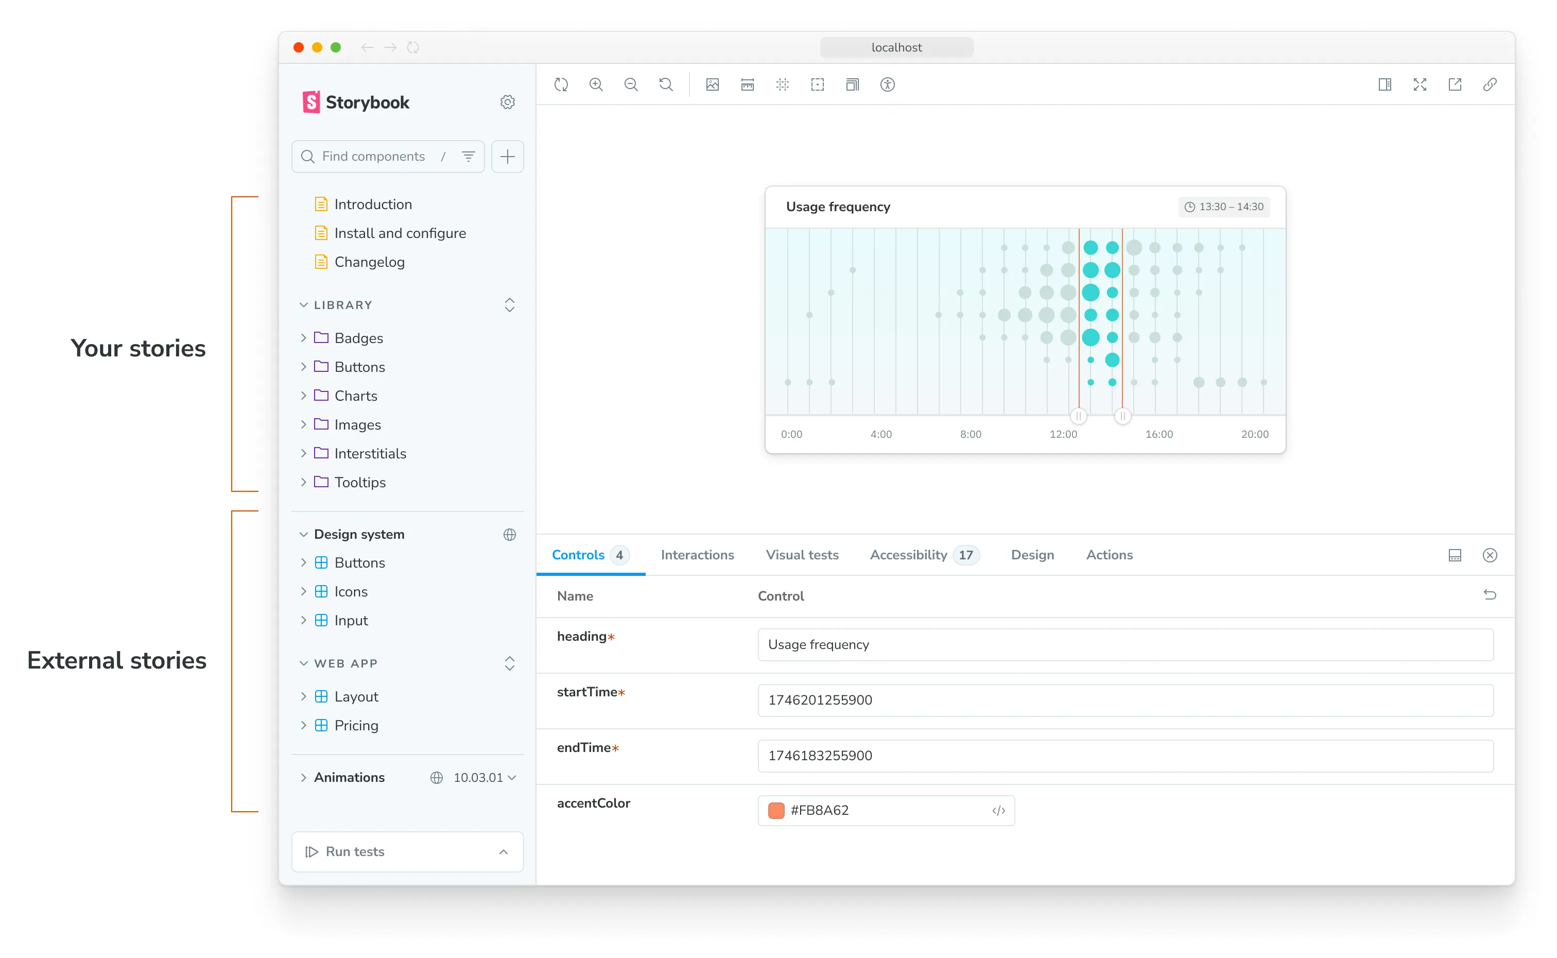
Task: Reset the preview zoom level
Action: (665, 84)
